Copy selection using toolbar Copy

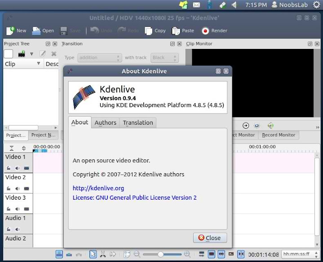pos(155,31)
